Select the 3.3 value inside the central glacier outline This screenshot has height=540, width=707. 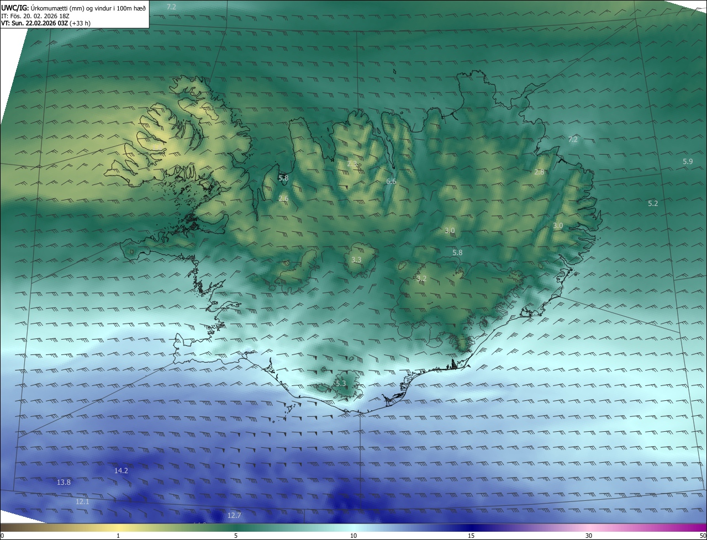[x=356, y=260]
